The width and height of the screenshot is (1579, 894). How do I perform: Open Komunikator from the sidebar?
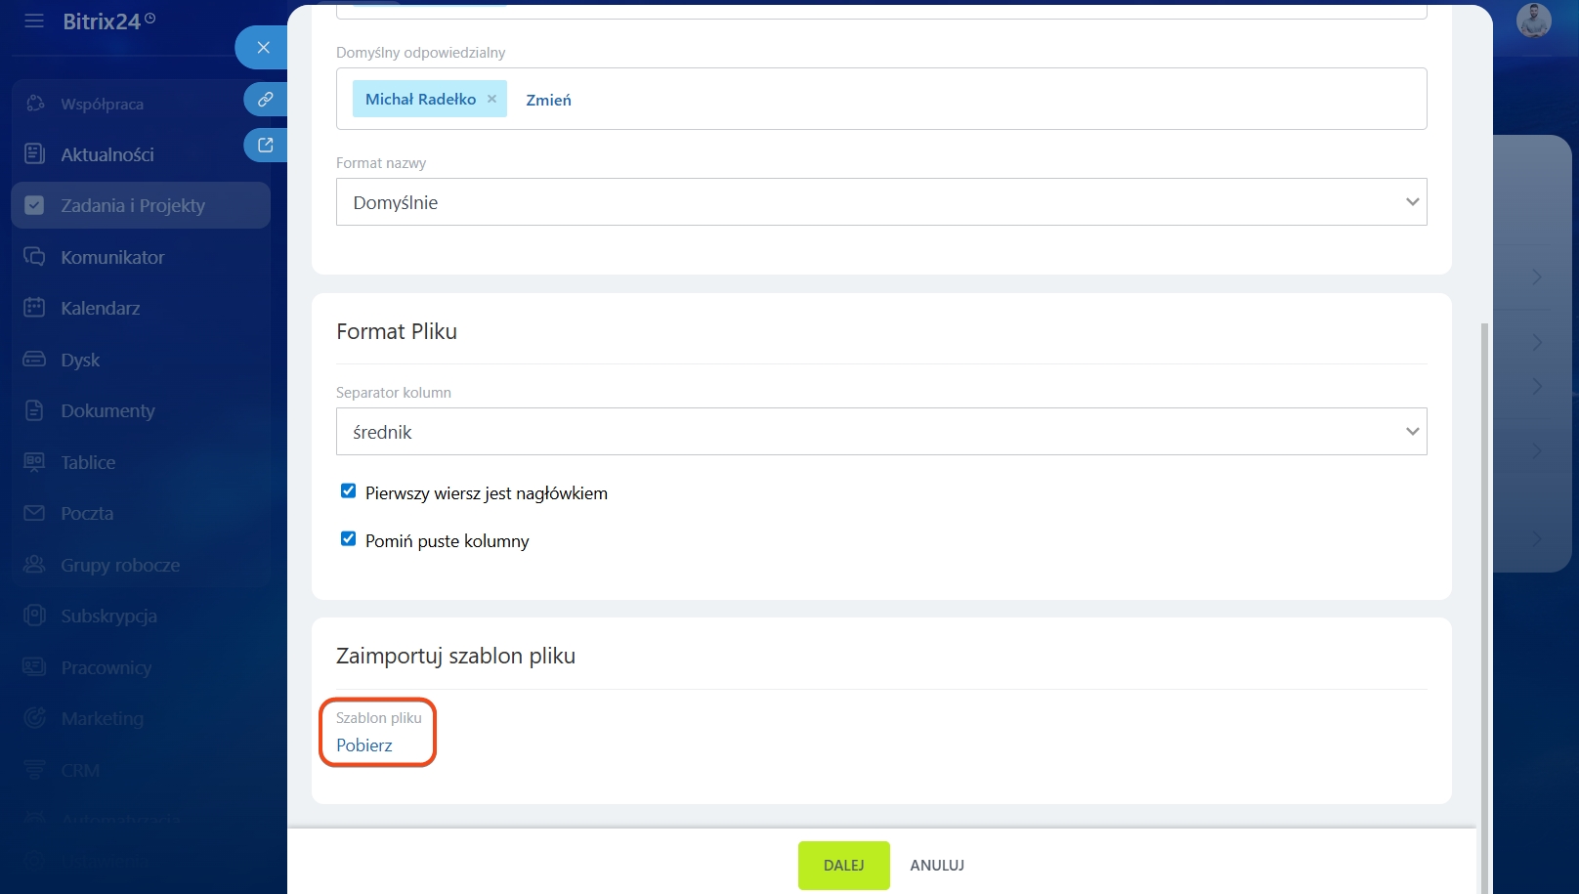[112, 257]
